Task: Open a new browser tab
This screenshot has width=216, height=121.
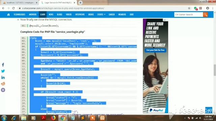Action: (80, 3)
